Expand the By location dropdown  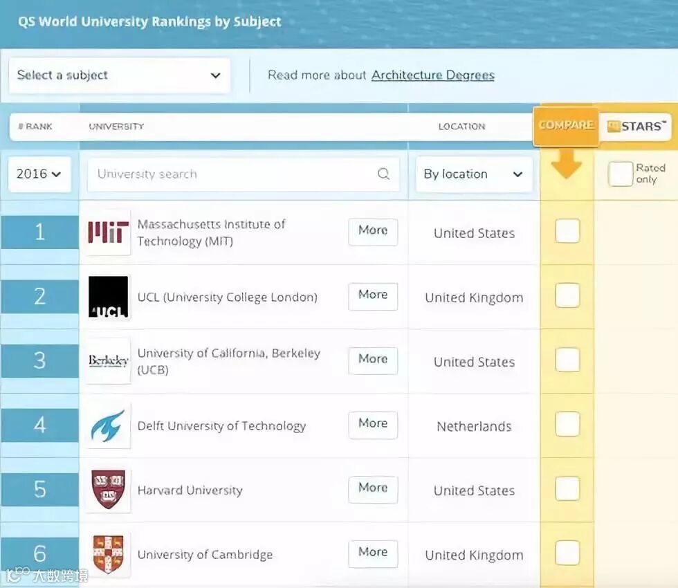(474, 174)
